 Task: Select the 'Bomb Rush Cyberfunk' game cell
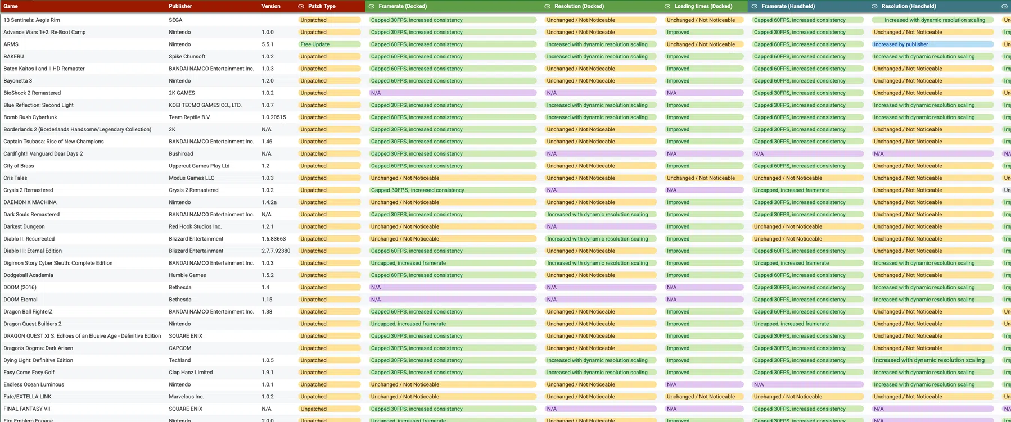coord(30,117)
